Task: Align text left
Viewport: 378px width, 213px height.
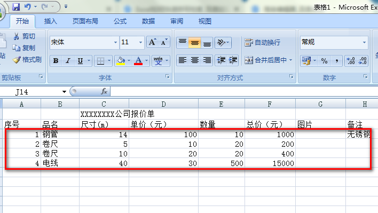Action: point(183,60)
